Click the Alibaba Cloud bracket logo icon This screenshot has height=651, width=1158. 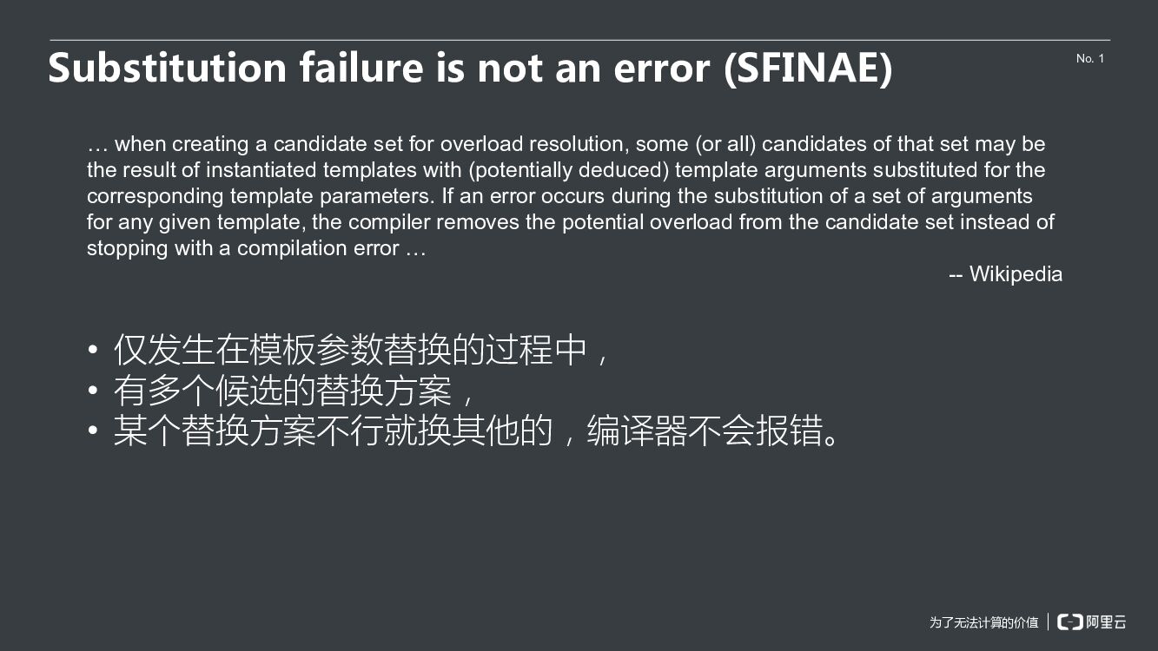[1069, 621]
